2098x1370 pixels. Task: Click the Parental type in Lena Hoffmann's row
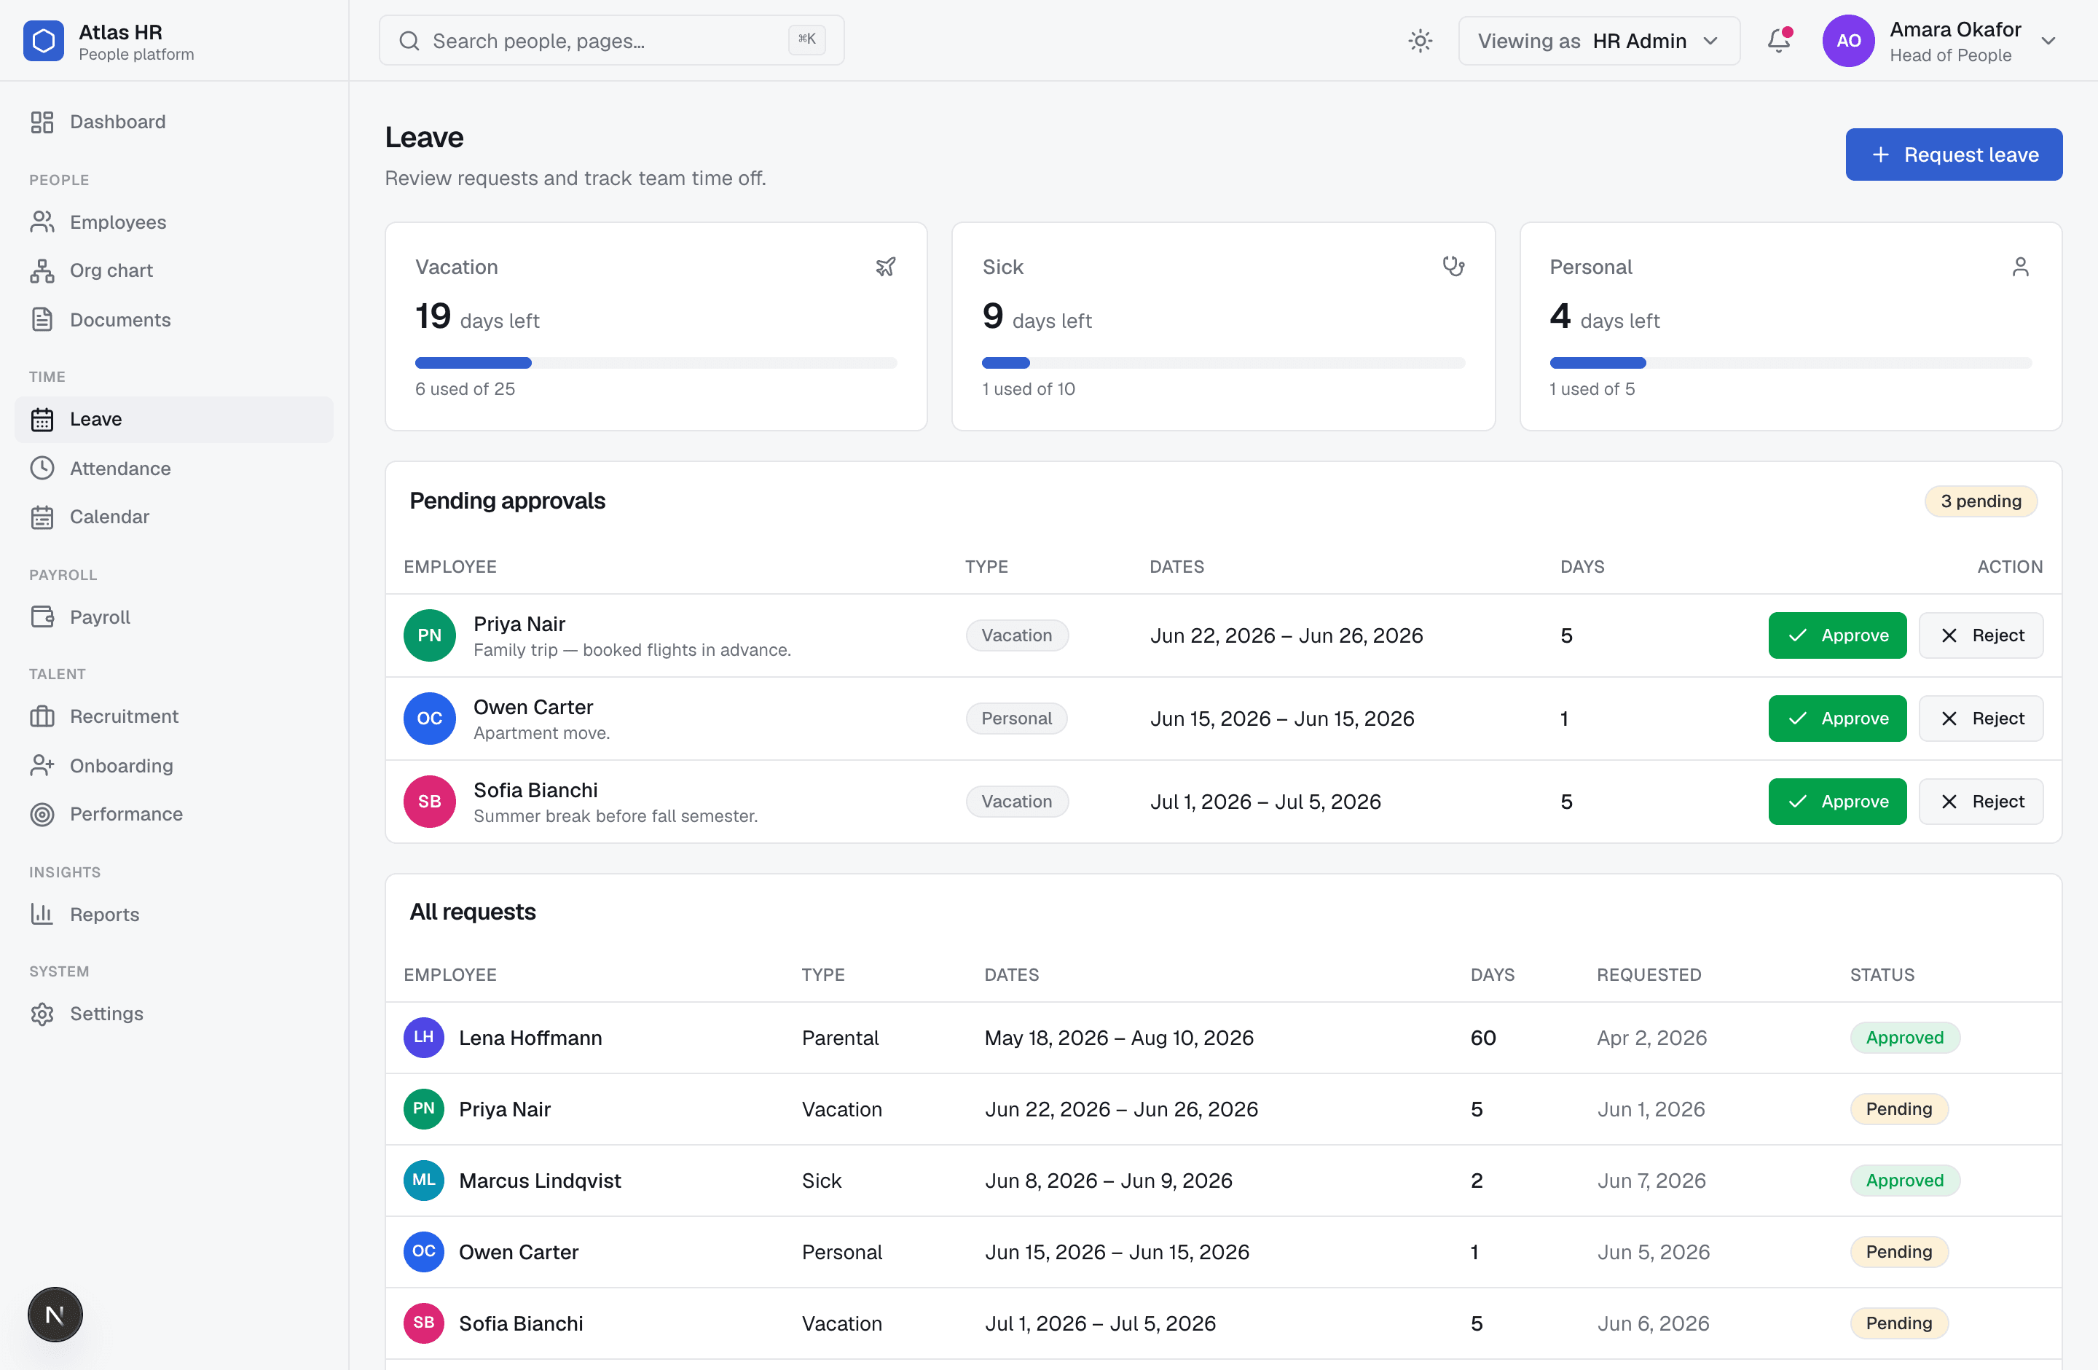point(840,1038)
